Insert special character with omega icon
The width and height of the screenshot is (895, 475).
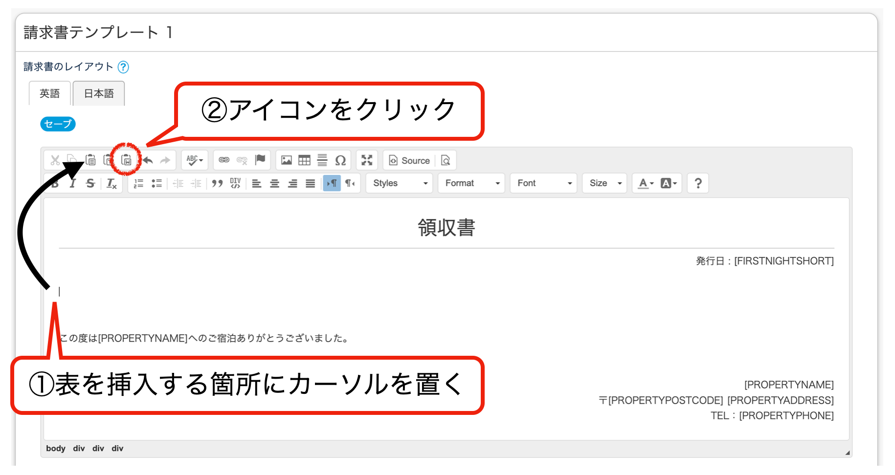(x=340, y=160)
